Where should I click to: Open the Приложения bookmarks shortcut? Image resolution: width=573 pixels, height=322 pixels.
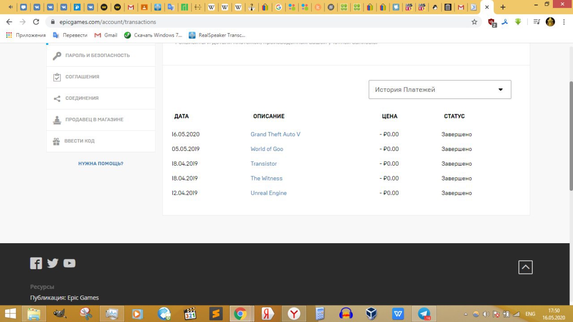tap(26, 35)
